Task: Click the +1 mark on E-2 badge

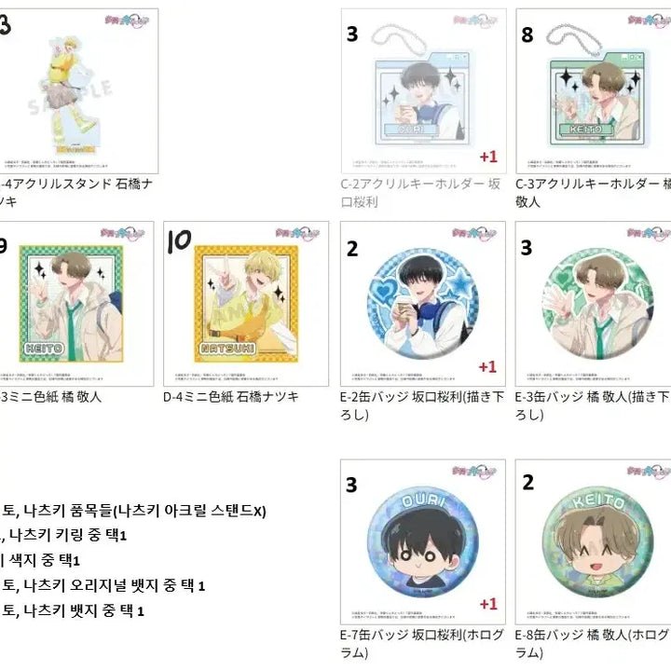Action: click(x=487, y=367)
